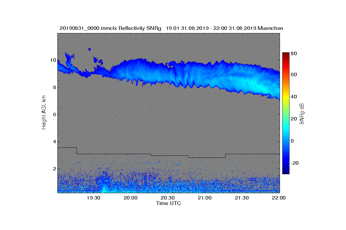Click the height tick label 4
346x230 pixels.
pos(54,142)
